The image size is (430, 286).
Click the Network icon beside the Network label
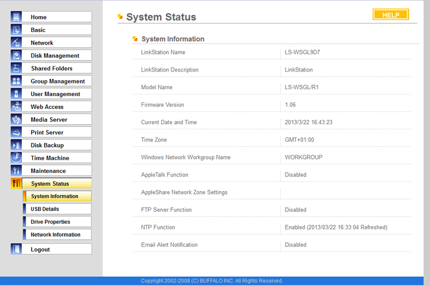(x=16, y=42)
